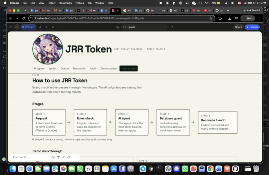Click the Stage 4 Database guard card

click(173, 122)
